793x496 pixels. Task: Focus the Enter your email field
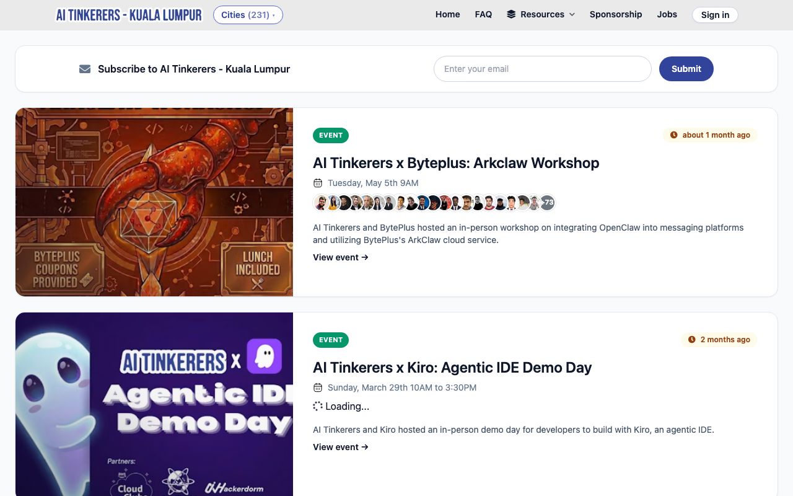[x=543, y=69]
